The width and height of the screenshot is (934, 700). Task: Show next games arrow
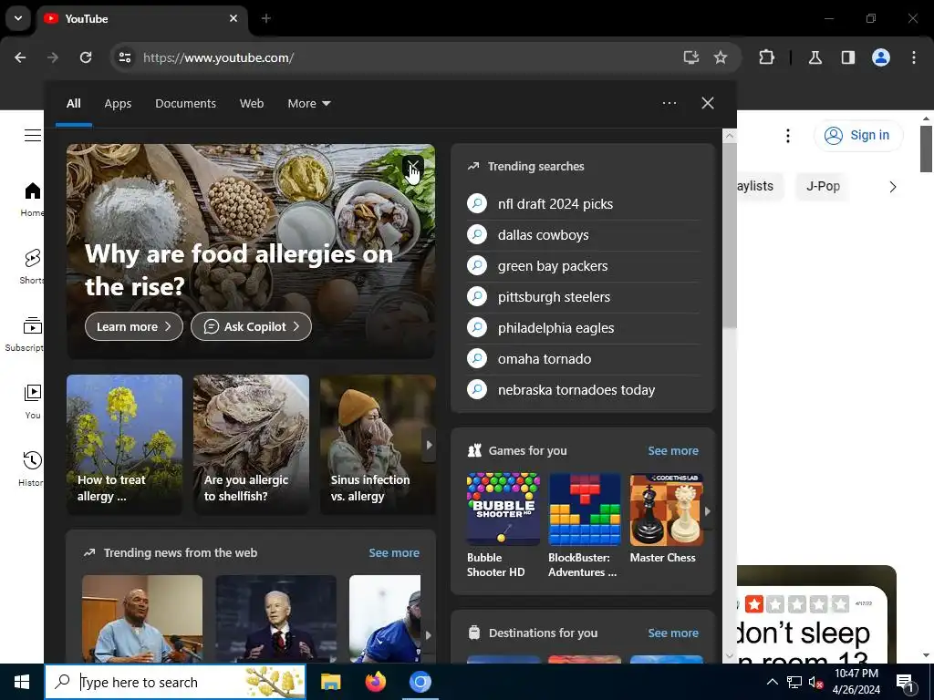[x=708, y=511]
